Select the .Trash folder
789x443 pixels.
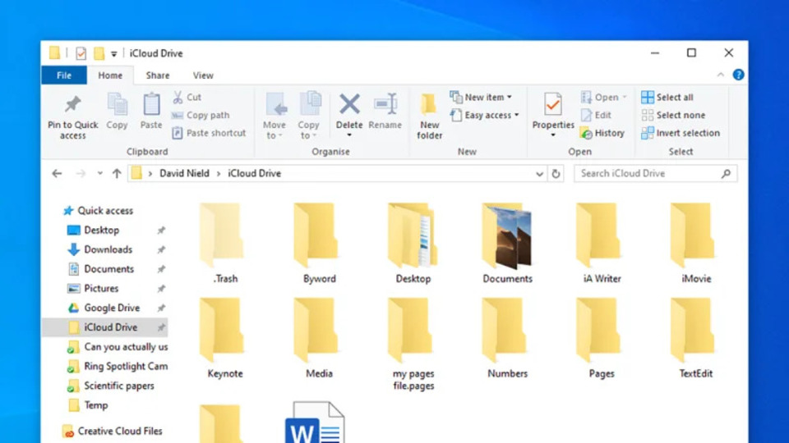click(224, 243)
